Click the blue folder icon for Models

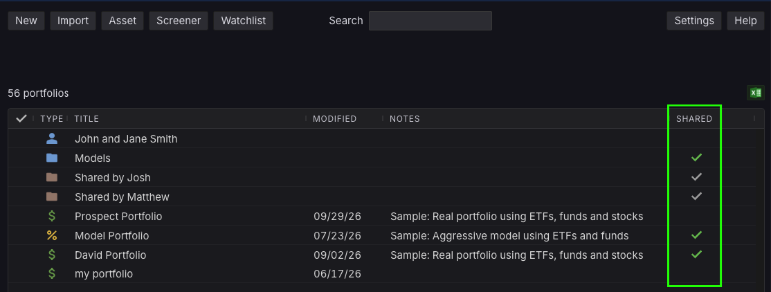(52, 158)
